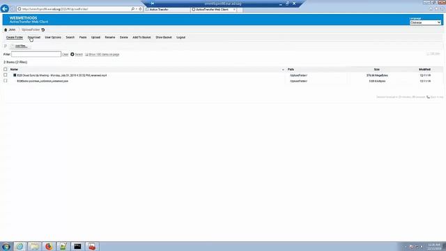Click the 576.94 MegaBytes size cell
446x251 pixels.
coord(377,75)
